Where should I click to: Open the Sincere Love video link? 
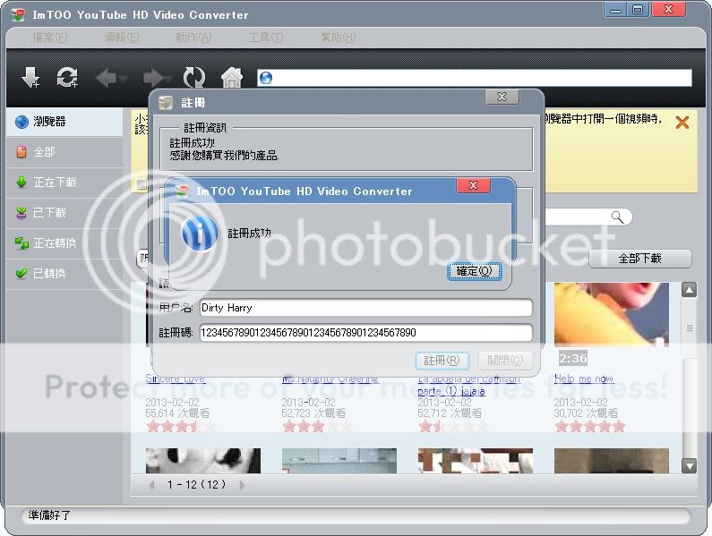175,379
